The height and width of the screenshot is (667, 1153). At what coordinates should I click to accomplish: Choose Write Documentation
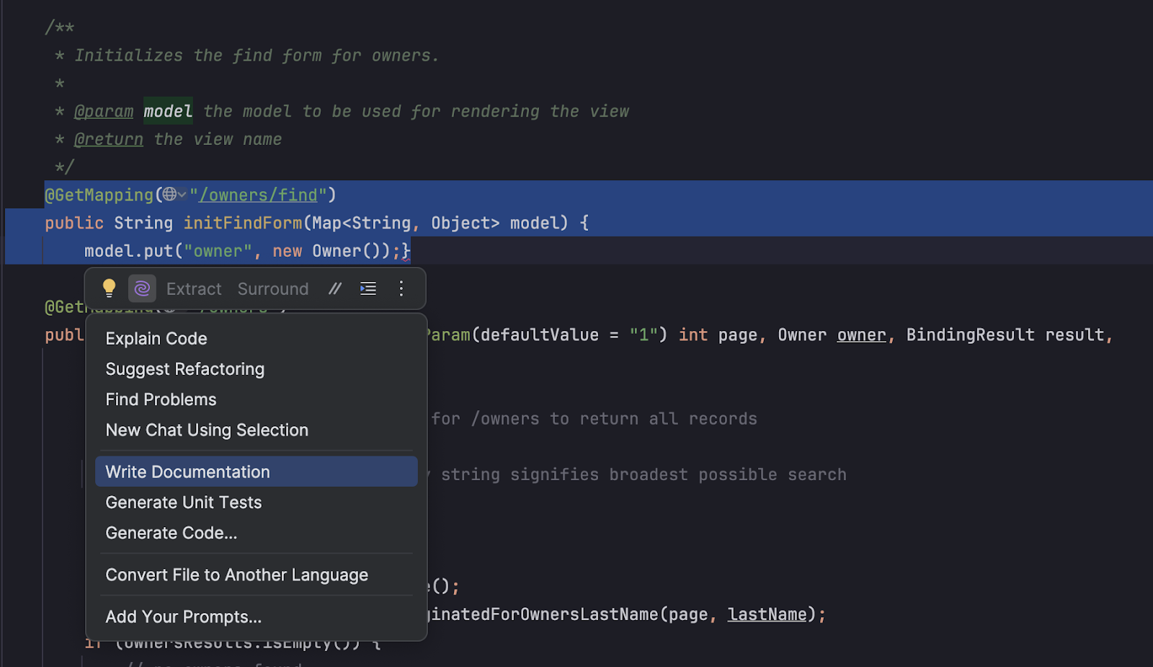point(256,472)
